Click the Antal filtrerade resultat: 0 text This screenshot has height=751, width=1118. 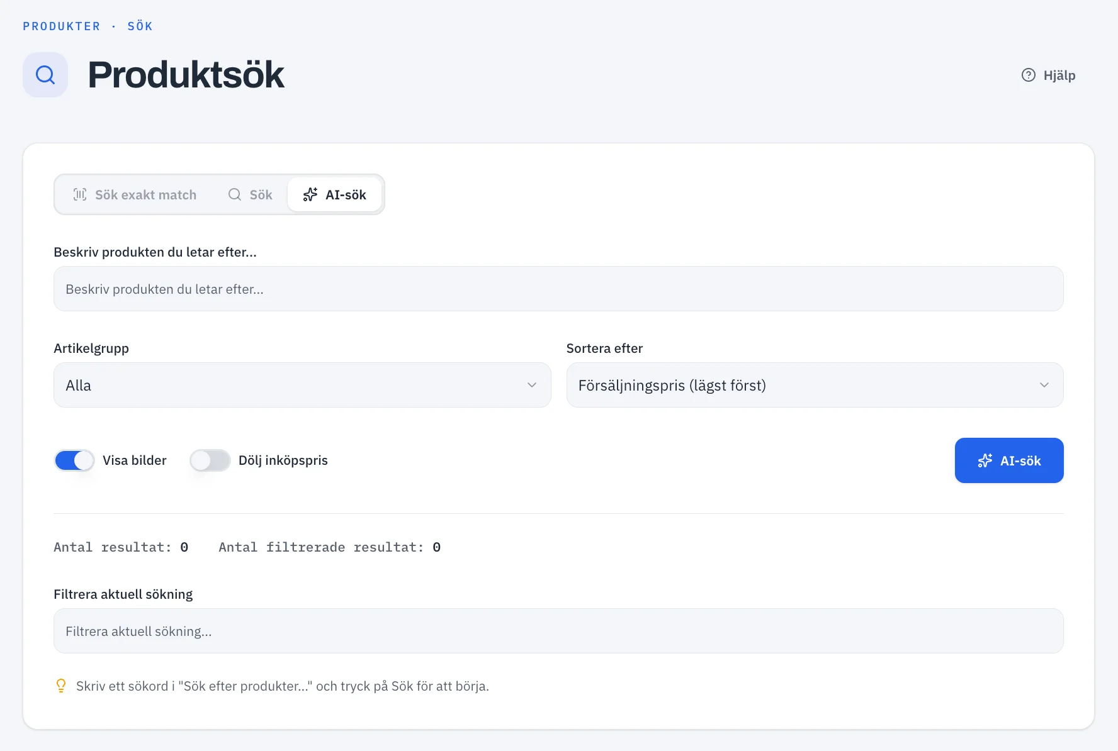(329, 547)
